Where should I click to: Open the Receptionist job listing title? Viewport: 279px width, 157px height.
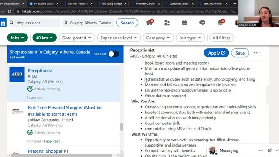tap(40, 70)
